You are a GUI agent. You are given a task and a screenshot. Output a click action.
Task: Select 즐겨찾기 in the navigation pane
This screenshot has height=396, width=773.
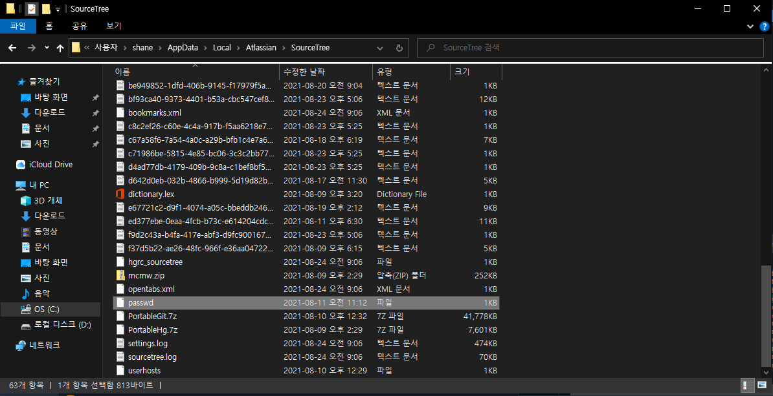(x=45, y=81)
